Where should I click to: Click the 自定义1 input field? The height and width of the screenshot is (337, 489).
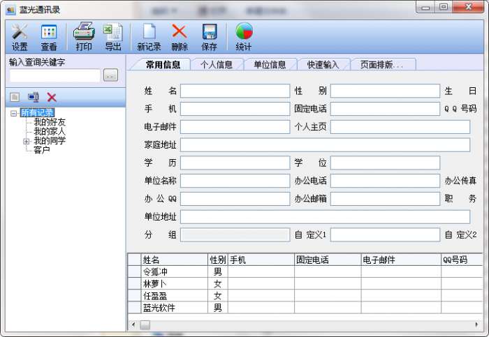tap(385, 235)
